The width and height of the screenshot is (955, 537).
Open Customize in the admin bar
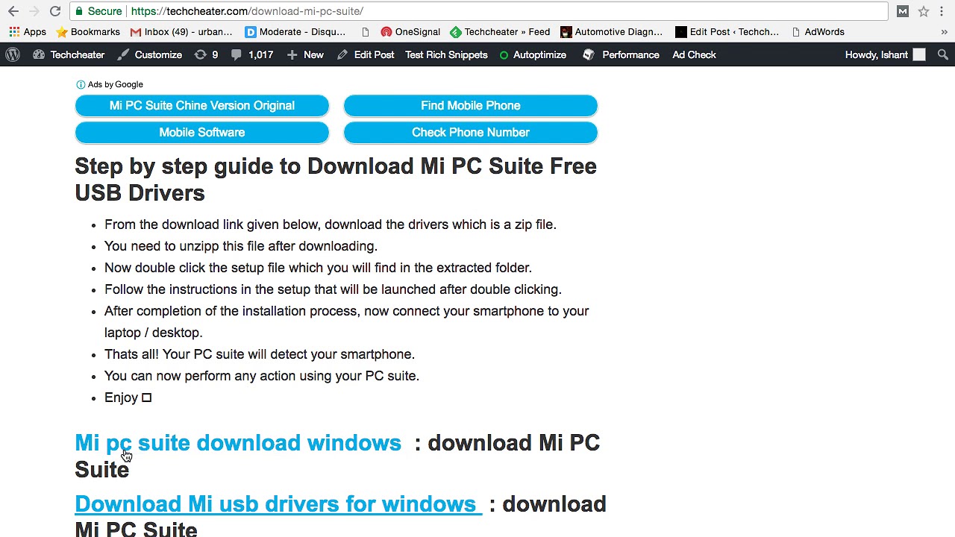point(150,54)
